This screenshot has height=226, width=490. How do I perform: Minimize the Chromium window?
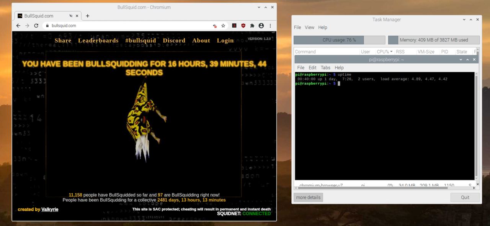click(x=259, y=7)
